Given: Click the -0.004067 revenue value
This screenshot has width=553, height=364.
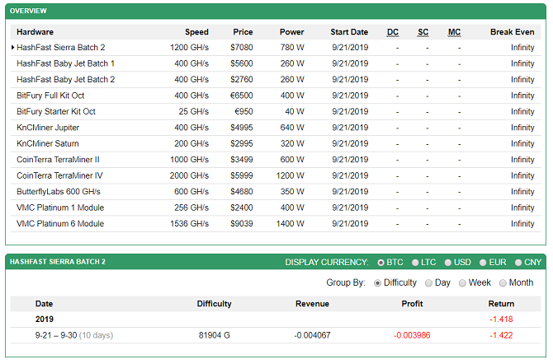Looking at the screenshot, I should (312, 335).
